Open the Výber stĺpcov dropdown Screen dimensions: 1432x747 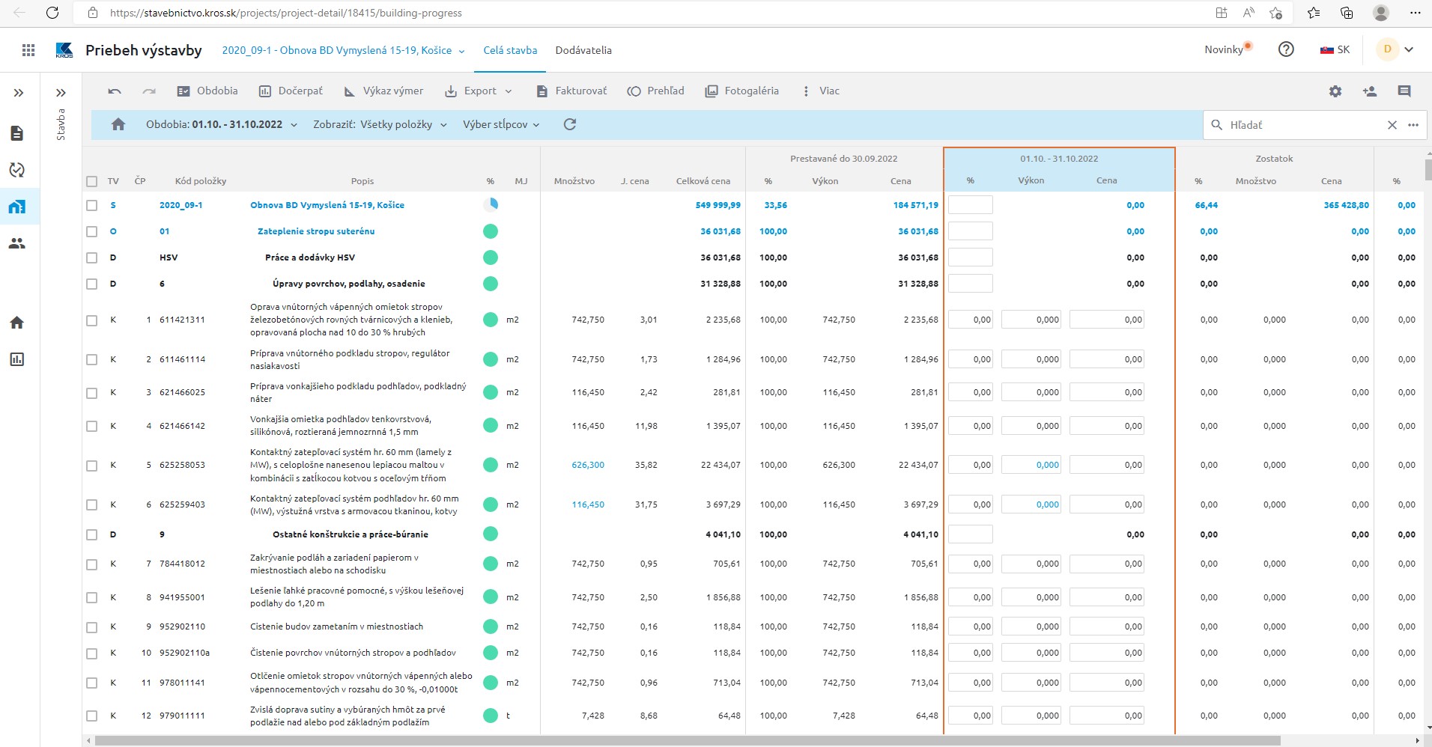500,125
